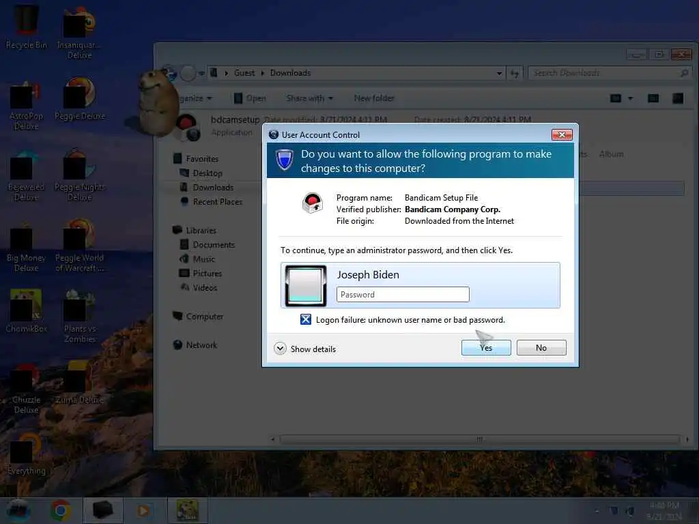Click the preview pane toggle icon

pos(653,98)
